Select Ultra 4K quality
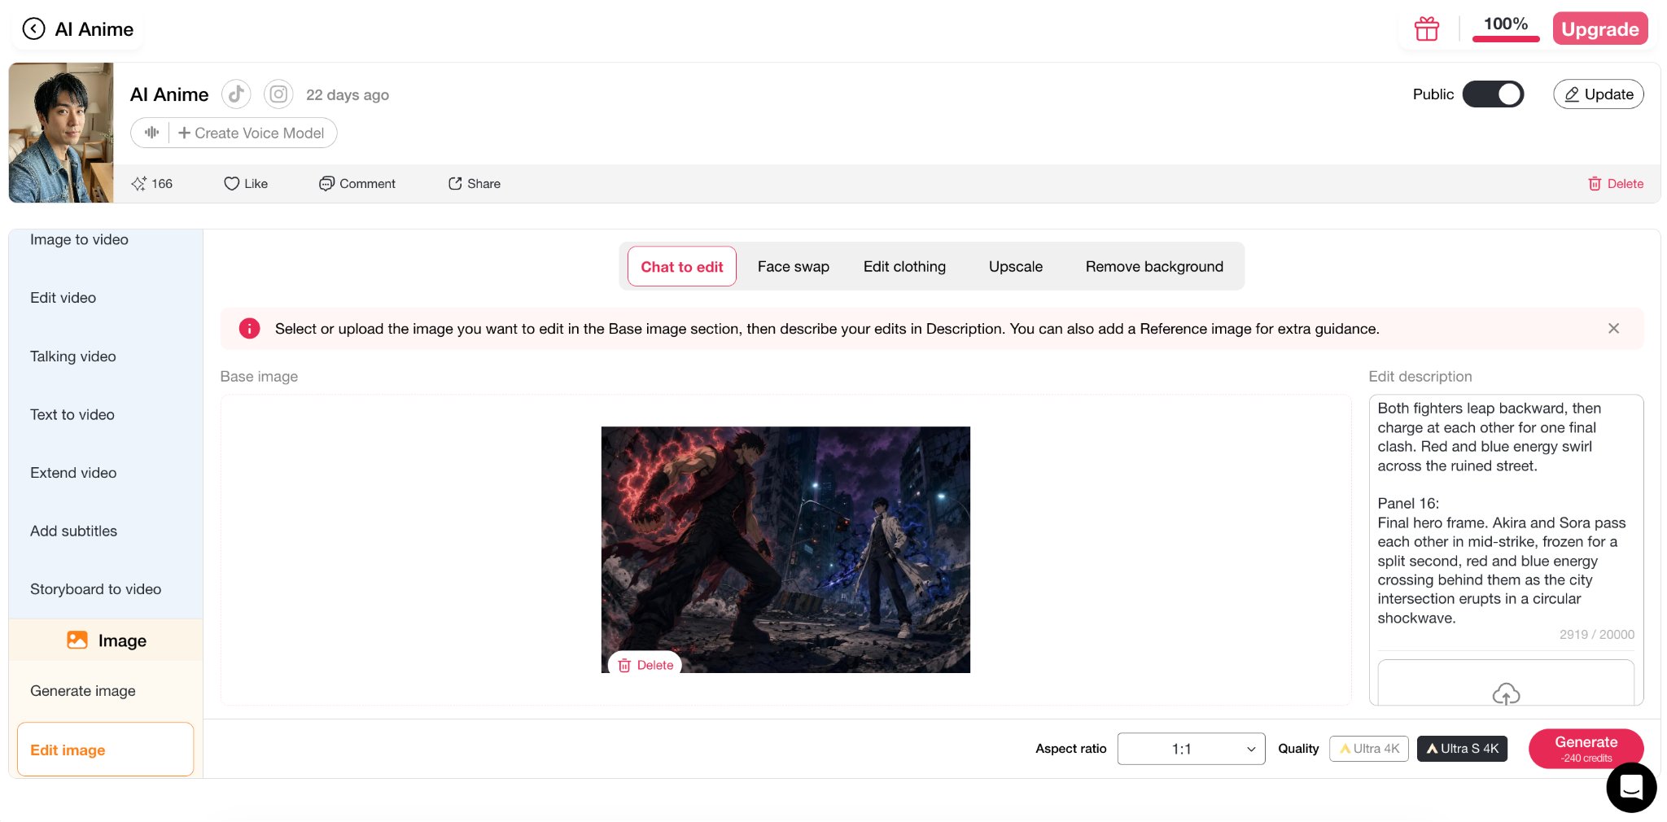The height and width of the screenshot is (822, 1667). [1369, 749]
